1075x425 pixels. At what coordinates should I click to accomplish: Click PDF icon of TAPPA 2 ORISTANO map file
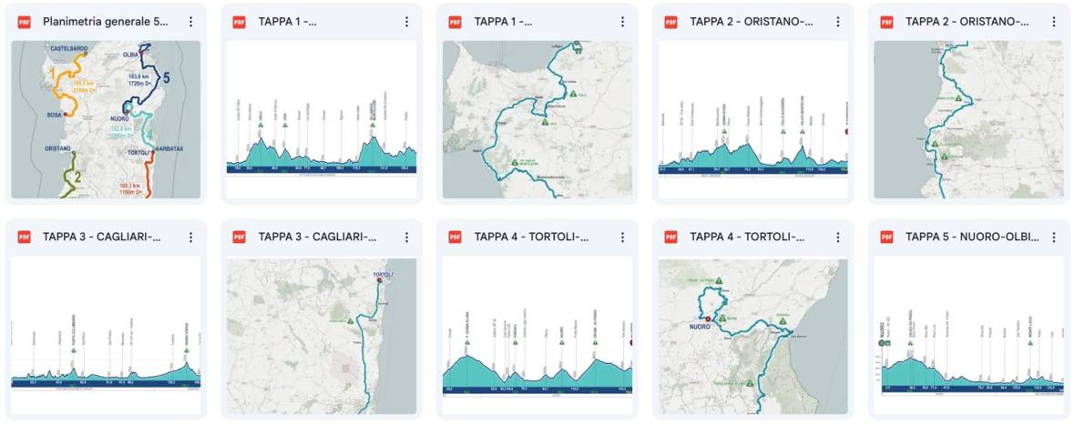point(887,22)
